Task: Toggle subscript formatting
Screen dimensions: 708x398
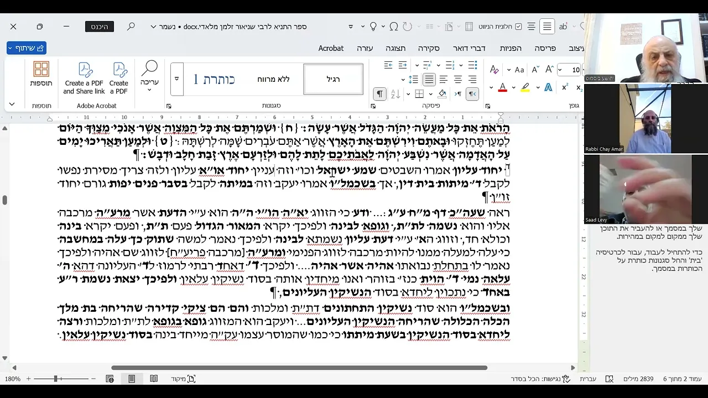Action: 579,87
